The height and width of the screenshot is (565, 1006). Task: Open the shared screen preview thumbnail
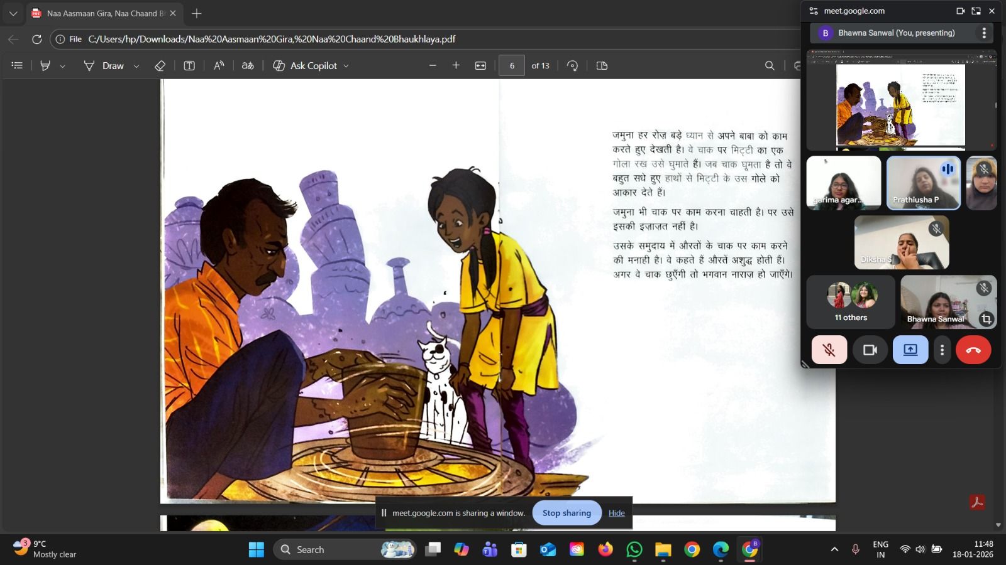901,100
